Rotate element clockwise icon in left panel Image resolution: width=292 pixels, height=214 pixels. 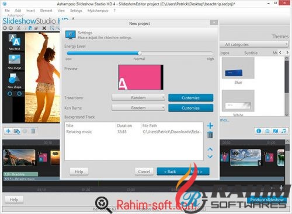point(19,94)
